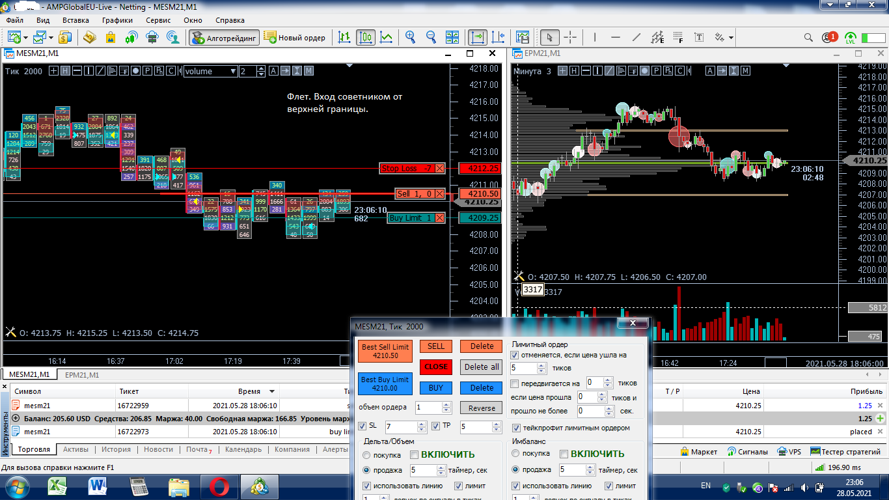
Task: Toggle the Алготрейдинг button in the toolbar
Action: click(x=225, y=38)
